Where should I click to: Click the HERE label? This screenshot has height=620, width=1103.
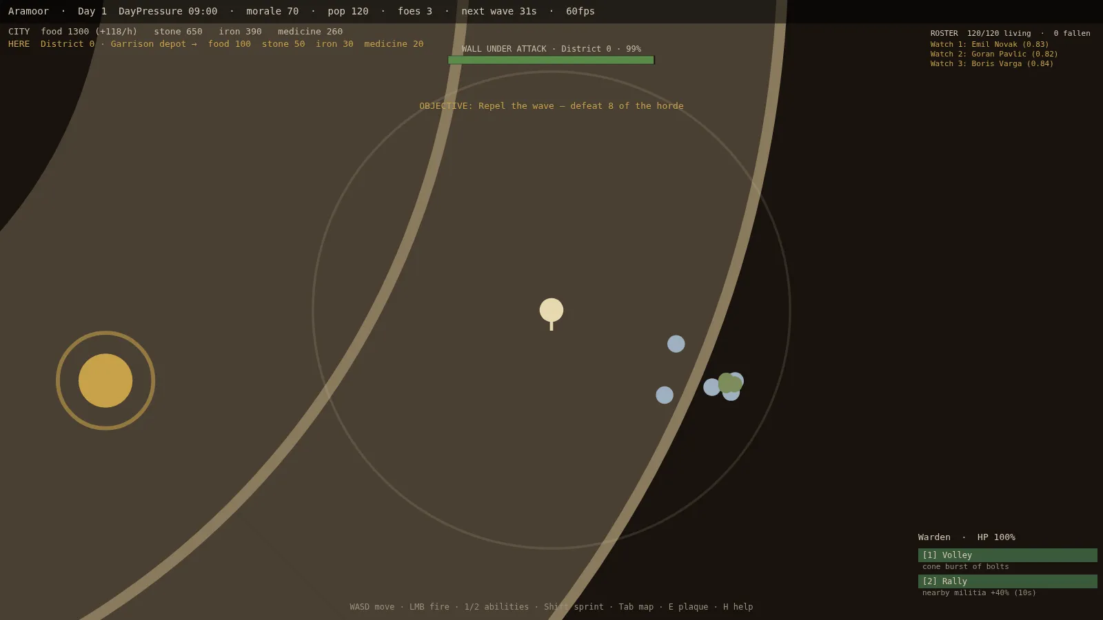19,44
